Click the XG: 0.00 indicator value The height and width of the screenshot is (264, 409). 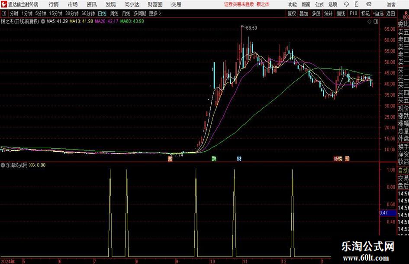pyautogui.click(x=37, y=165)
